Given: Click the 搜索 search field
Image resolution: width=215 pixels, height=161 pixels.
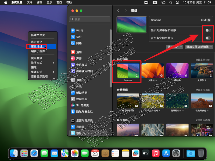Looking at the screenshot, I should pos(90,19).
